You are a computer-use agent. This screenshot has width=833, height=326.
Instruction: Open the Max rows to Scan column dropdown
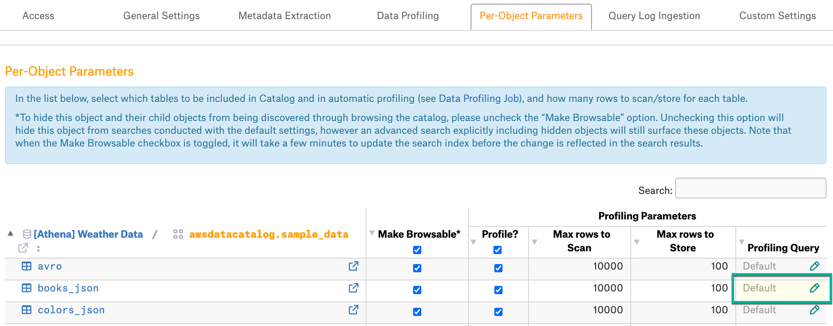click(x=534, y=242)
